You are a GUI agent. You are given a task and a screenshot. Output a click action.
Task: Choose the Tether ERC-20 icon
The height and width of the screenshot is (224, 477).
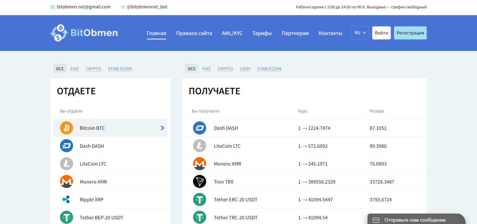pyautogui.click(x=200, y=200)
